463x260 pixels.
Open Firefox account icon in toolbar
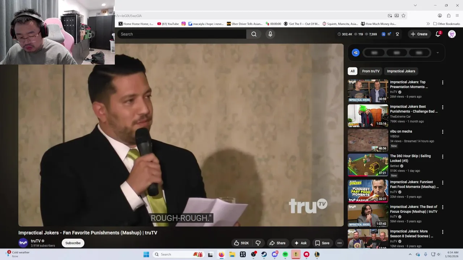[440, 16]
